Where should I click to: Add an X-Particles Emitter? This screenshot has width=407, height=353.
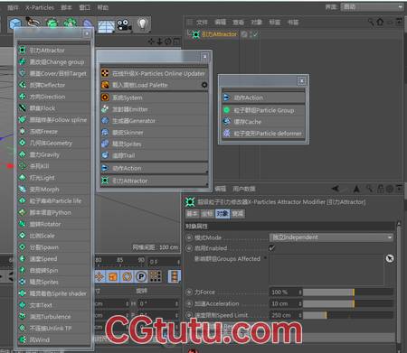[154, 109]
